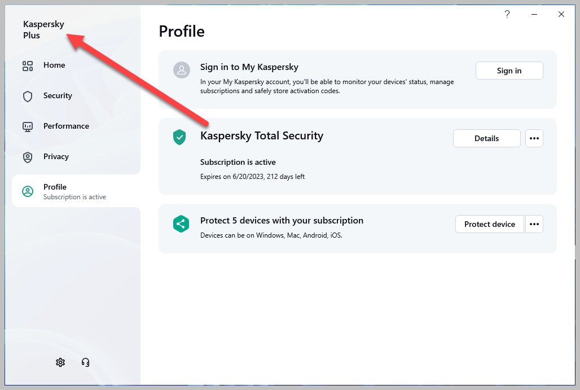Image resolution: width=580 pixels, height=390 pixels.
Task: Open the Home section in sidebar
Action: 54,65
